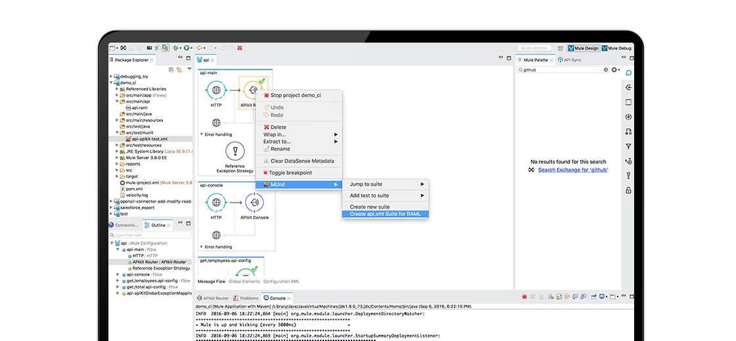The image size is (736, 341).
Task: Click the Outline type filter text field
Action: (x=150, y=235)
